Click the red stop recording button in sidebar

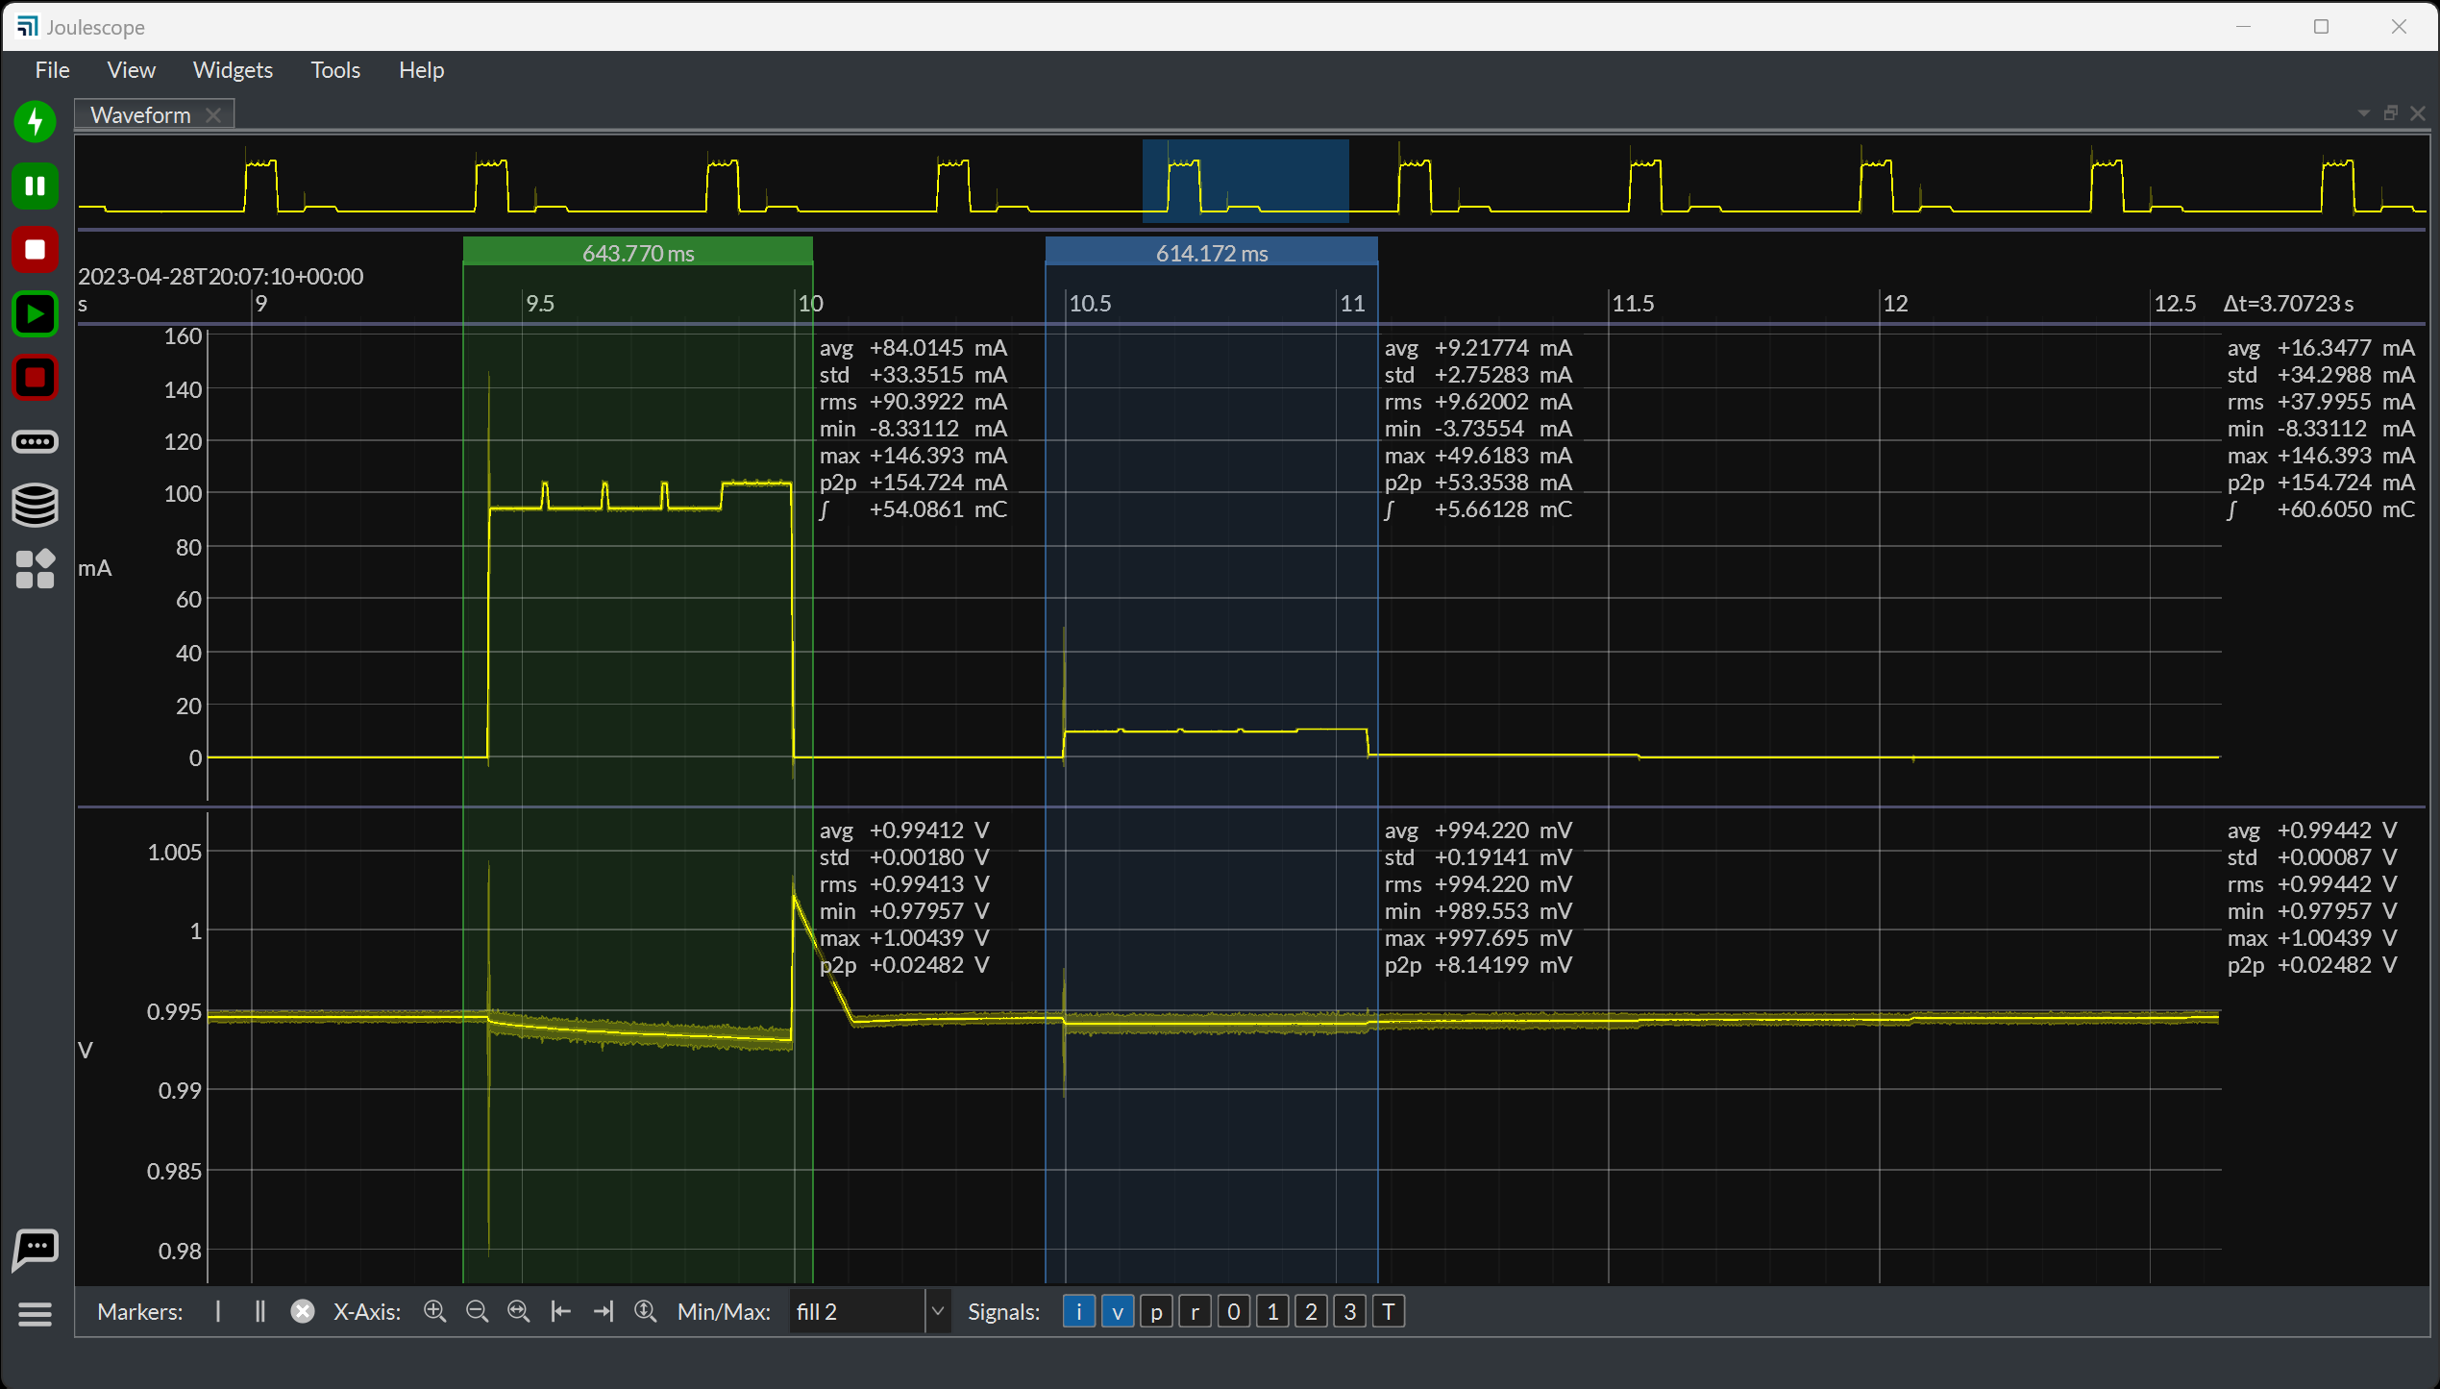tap(36, 250)
